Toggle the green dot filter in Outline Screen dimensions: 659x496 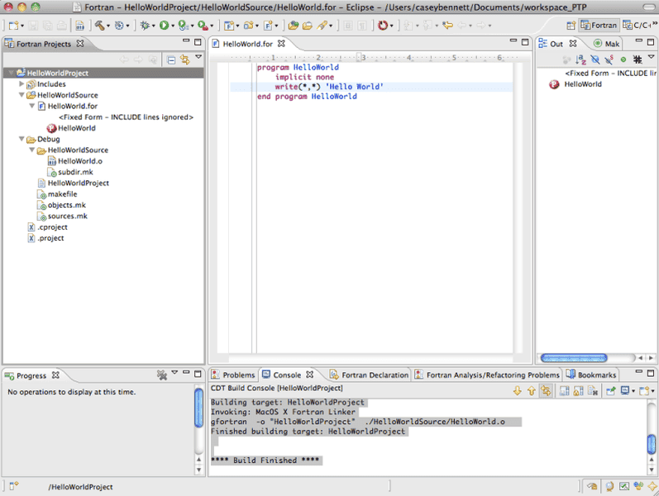coord(623,60)
